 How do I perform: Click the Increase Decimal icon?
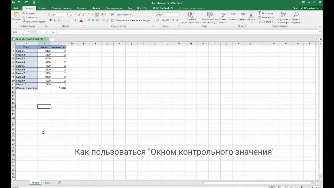[172, 20]
